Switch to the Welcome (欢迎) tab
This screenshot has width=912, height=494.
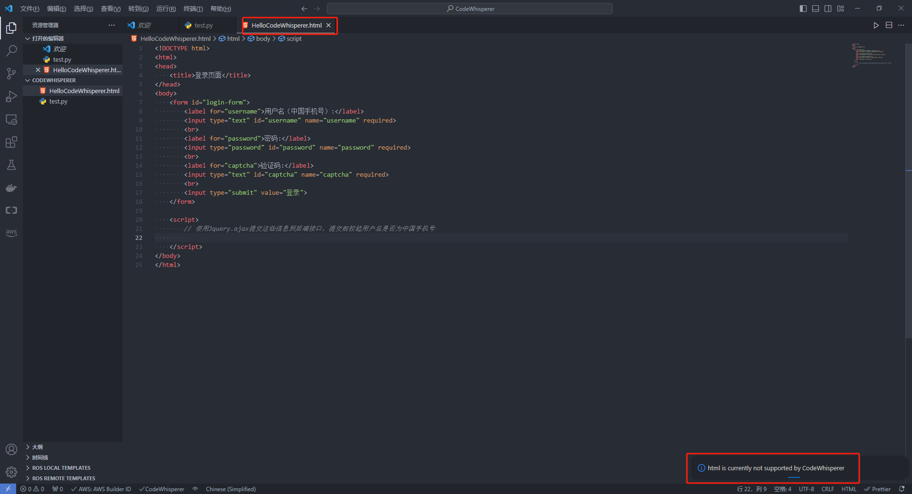(151, 25)
